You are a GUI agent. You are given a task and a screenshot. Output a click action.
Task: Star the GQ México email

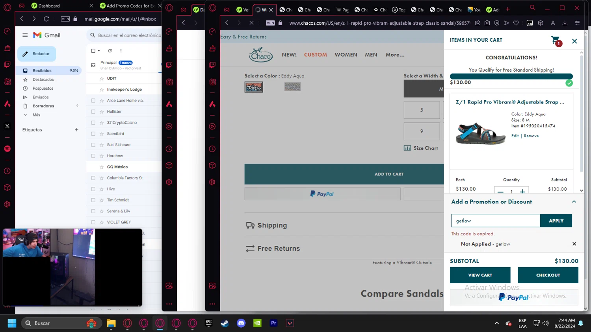point(102,167)
